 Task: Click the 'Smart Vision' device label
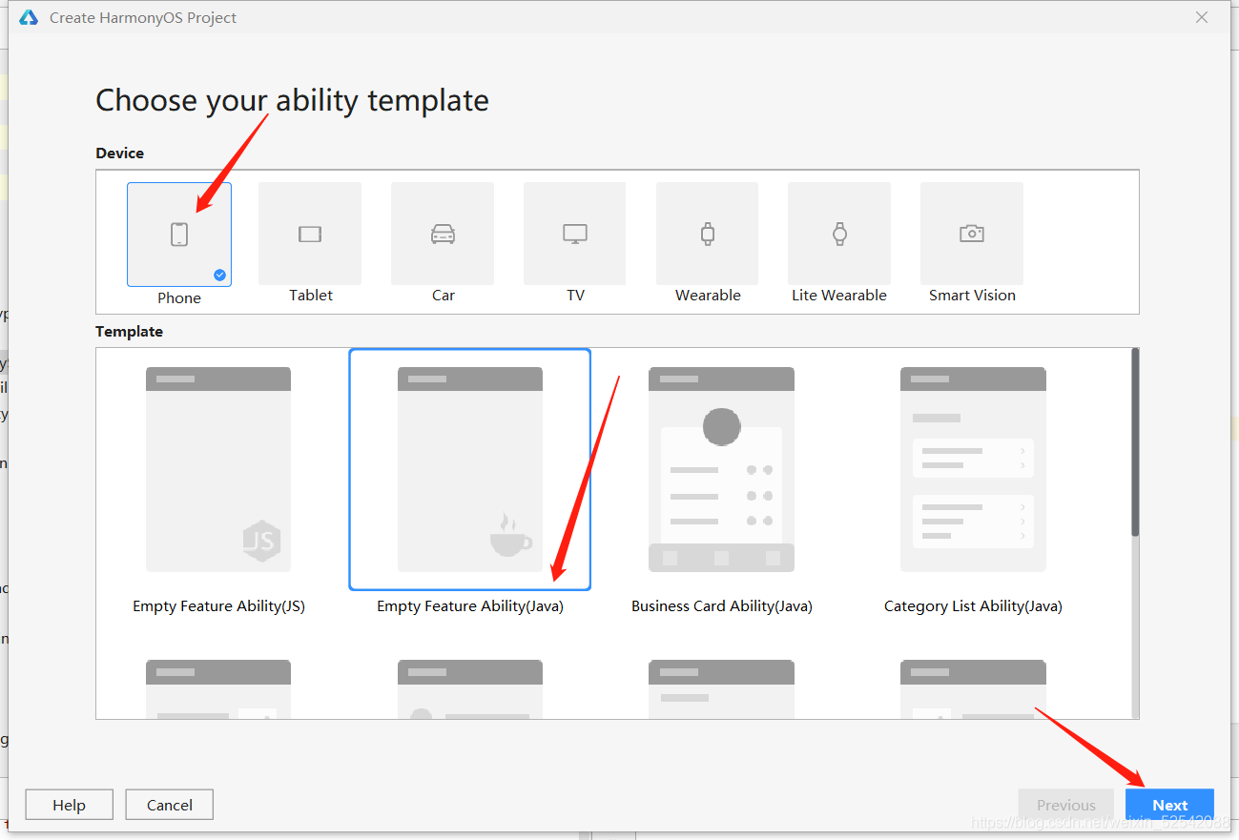972,295
